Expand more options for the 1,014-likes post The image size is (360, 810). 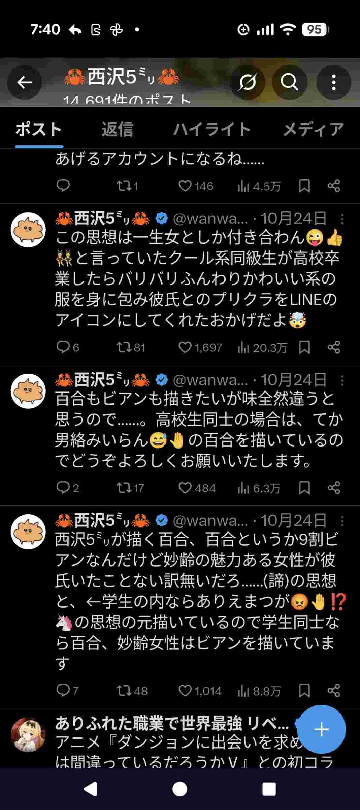342,521
